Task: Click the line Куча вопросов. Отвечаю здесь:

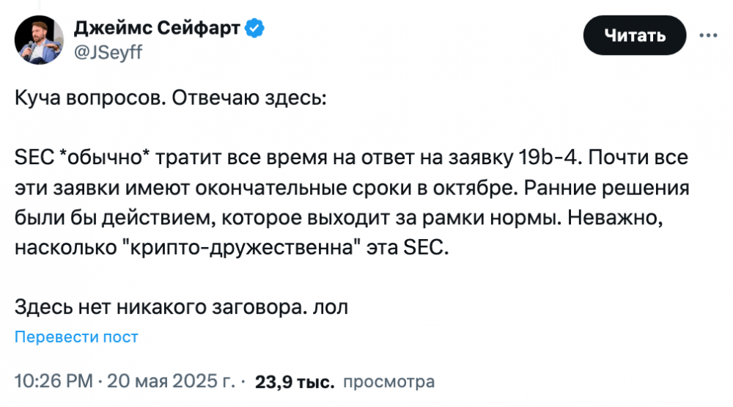Action: point(171,98)
